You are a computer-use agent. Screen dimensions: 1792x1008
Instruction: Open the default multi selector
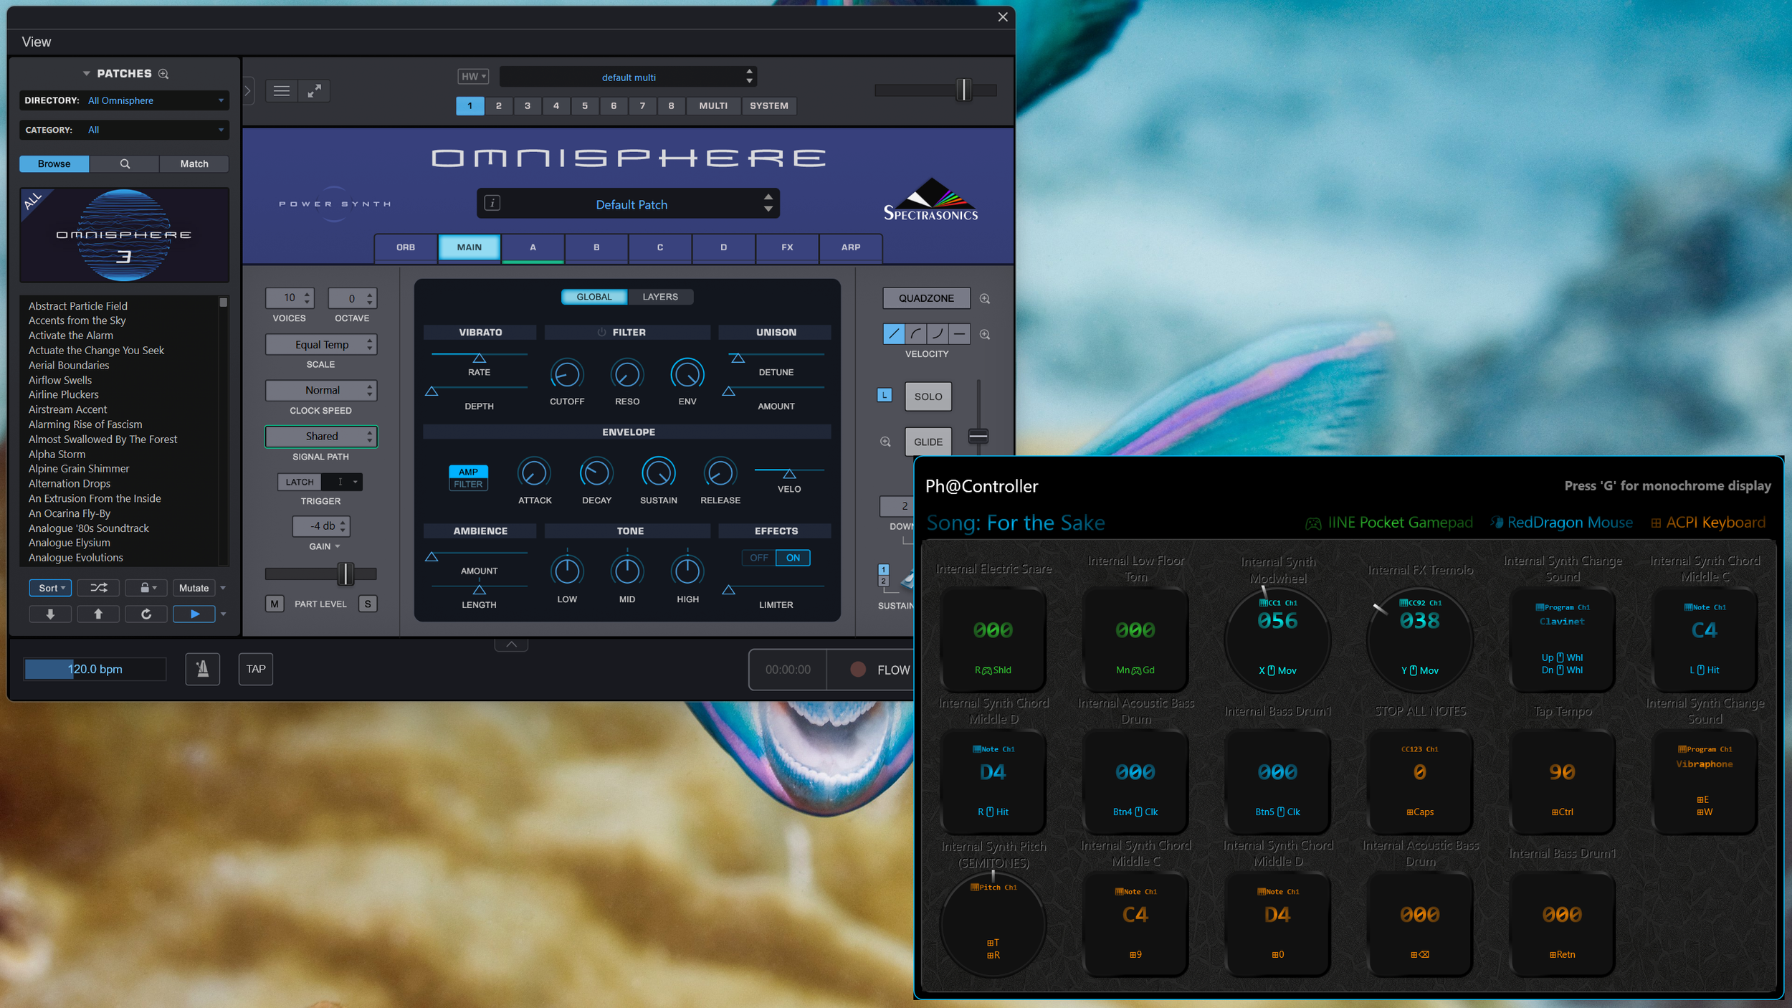pyautogui.click(x=629, y=77)
